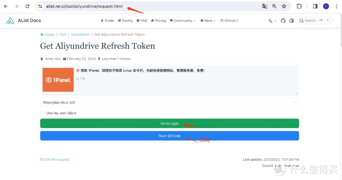The height and width of the screenshot is (180, 342).
Task: Open the AList Docs home title
Action: pyautogui.click(x=29, y=20)
